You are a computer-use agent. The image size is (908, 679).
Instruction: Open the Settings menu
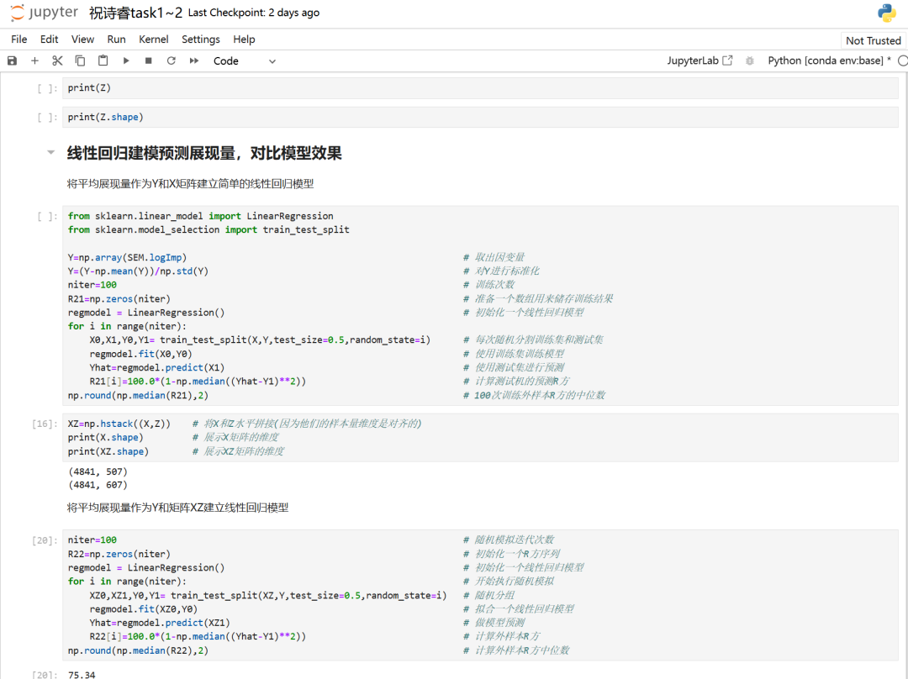pos(200,39)
